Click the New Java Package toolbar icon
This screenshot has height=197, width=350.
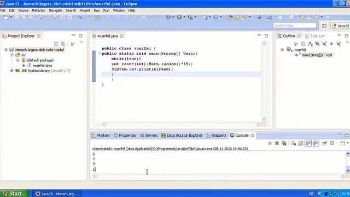click(x=205, y=17)
